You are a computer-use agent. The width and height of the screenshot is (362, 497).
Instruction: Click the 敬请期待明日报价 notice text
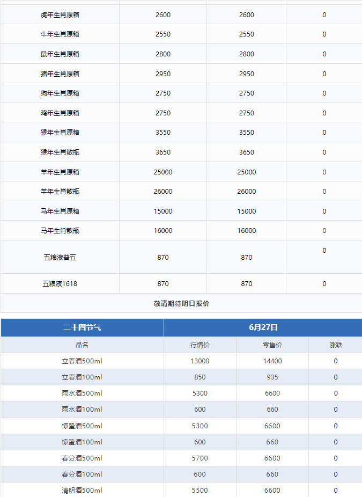181,303
